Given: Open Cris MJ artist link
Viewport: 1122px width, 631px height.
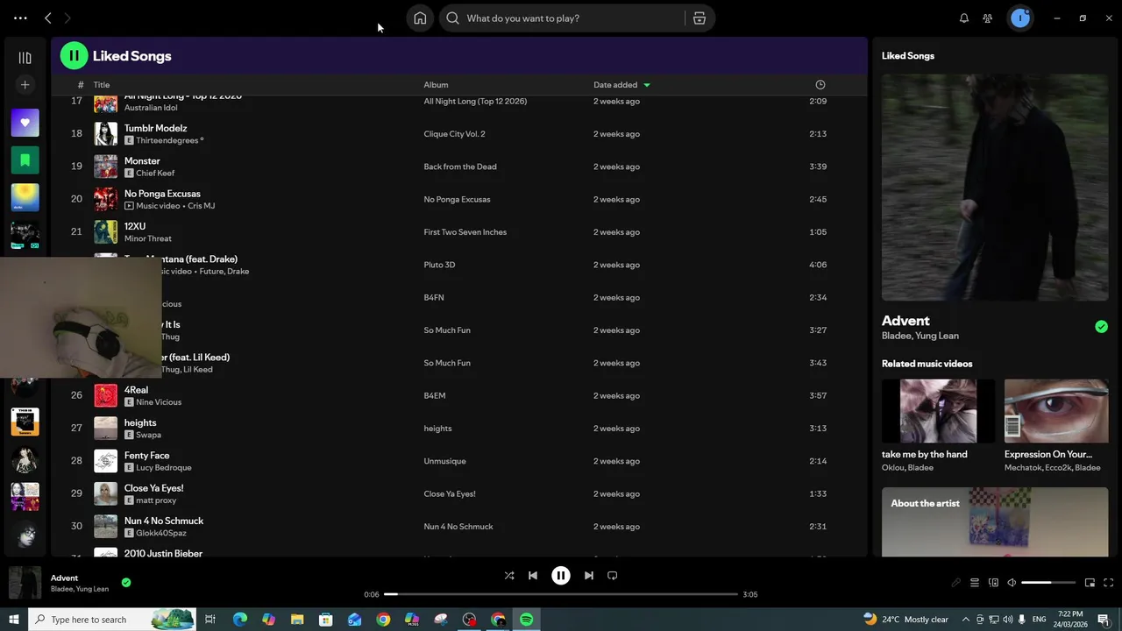Looking at the screenshot, I should coord(201,206).
